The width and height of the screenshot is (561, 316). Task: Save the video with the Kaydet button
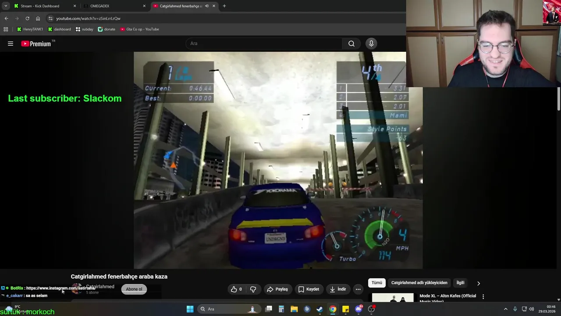309,289
